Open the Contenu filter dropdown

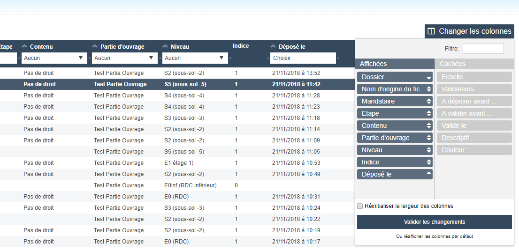54,58
